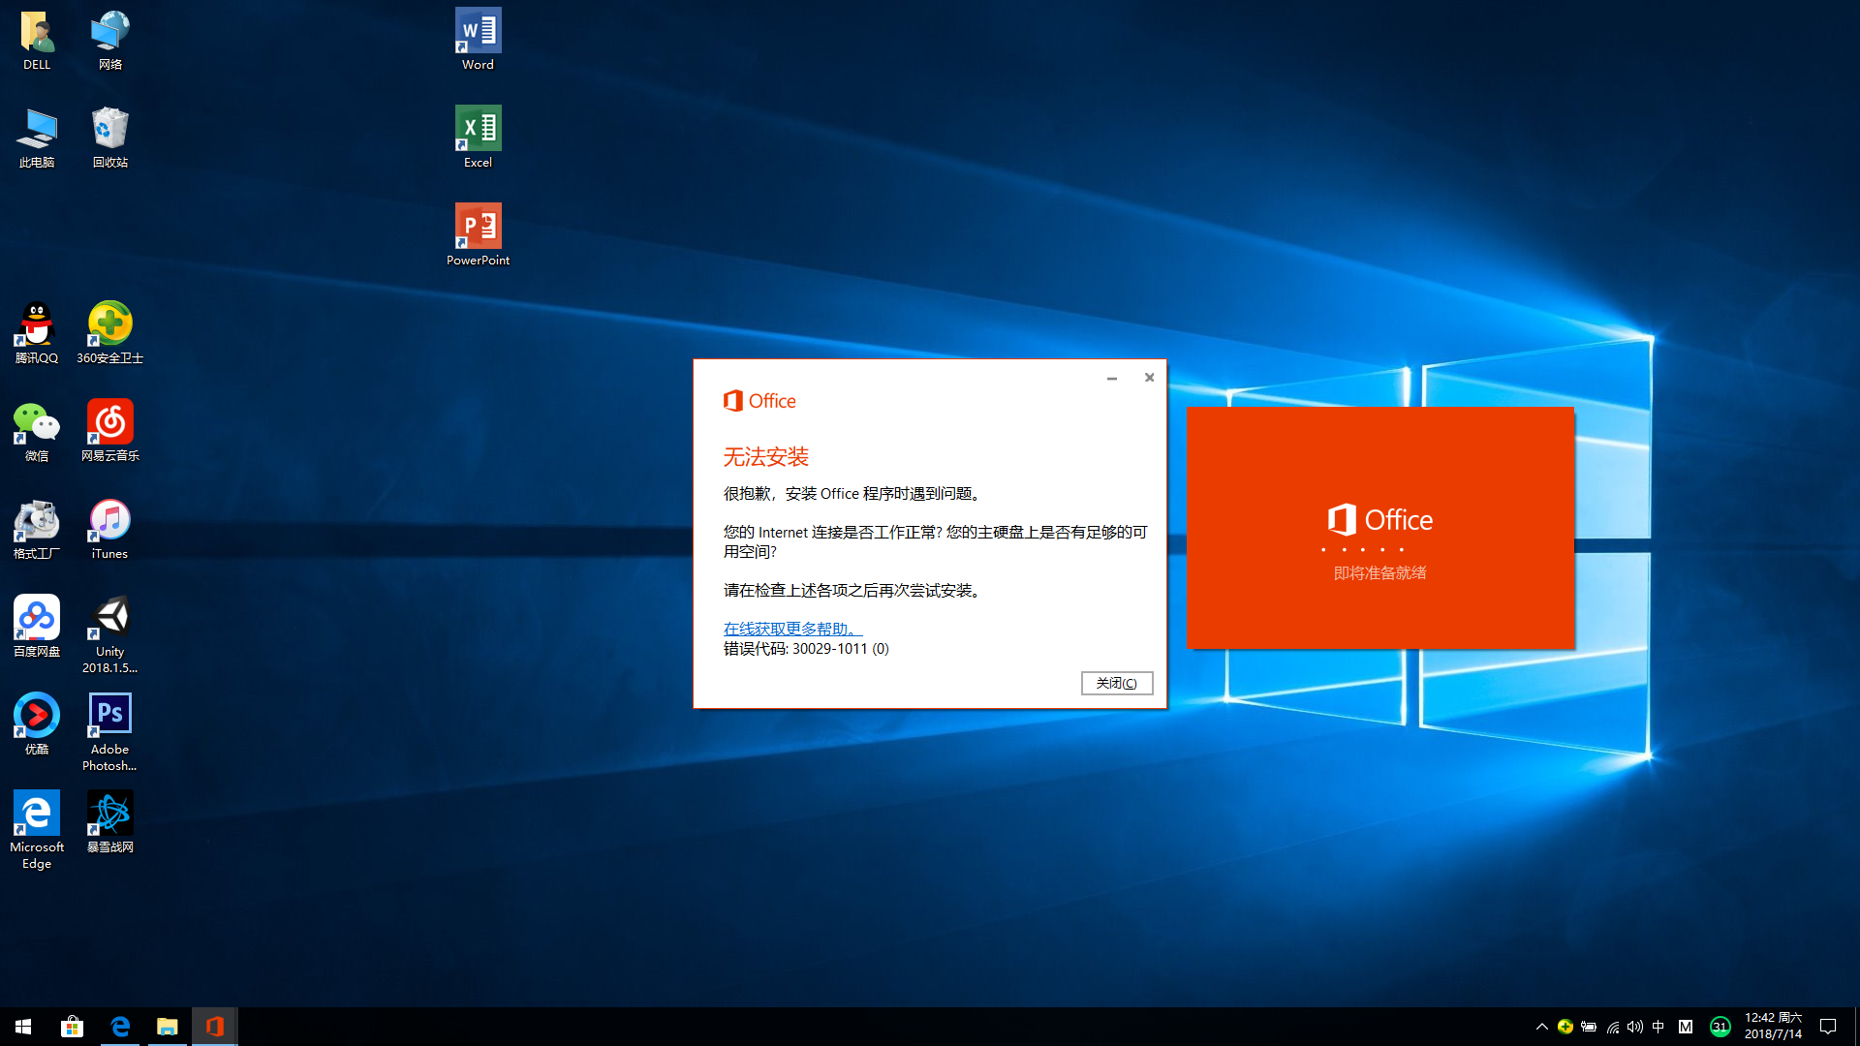Open the Wi-Fi network tray icon
The image size is (1860, 1046).
click(x=1613, y=1027)
